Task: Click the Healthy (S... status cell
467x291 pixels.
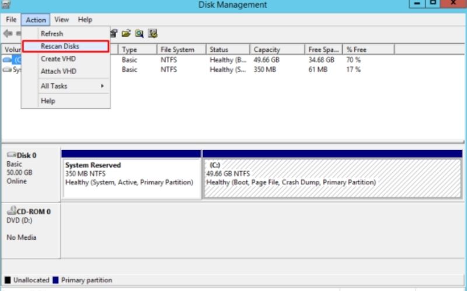Action: (228, 69)
